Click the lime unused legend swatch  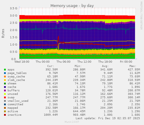pos(5,94)
